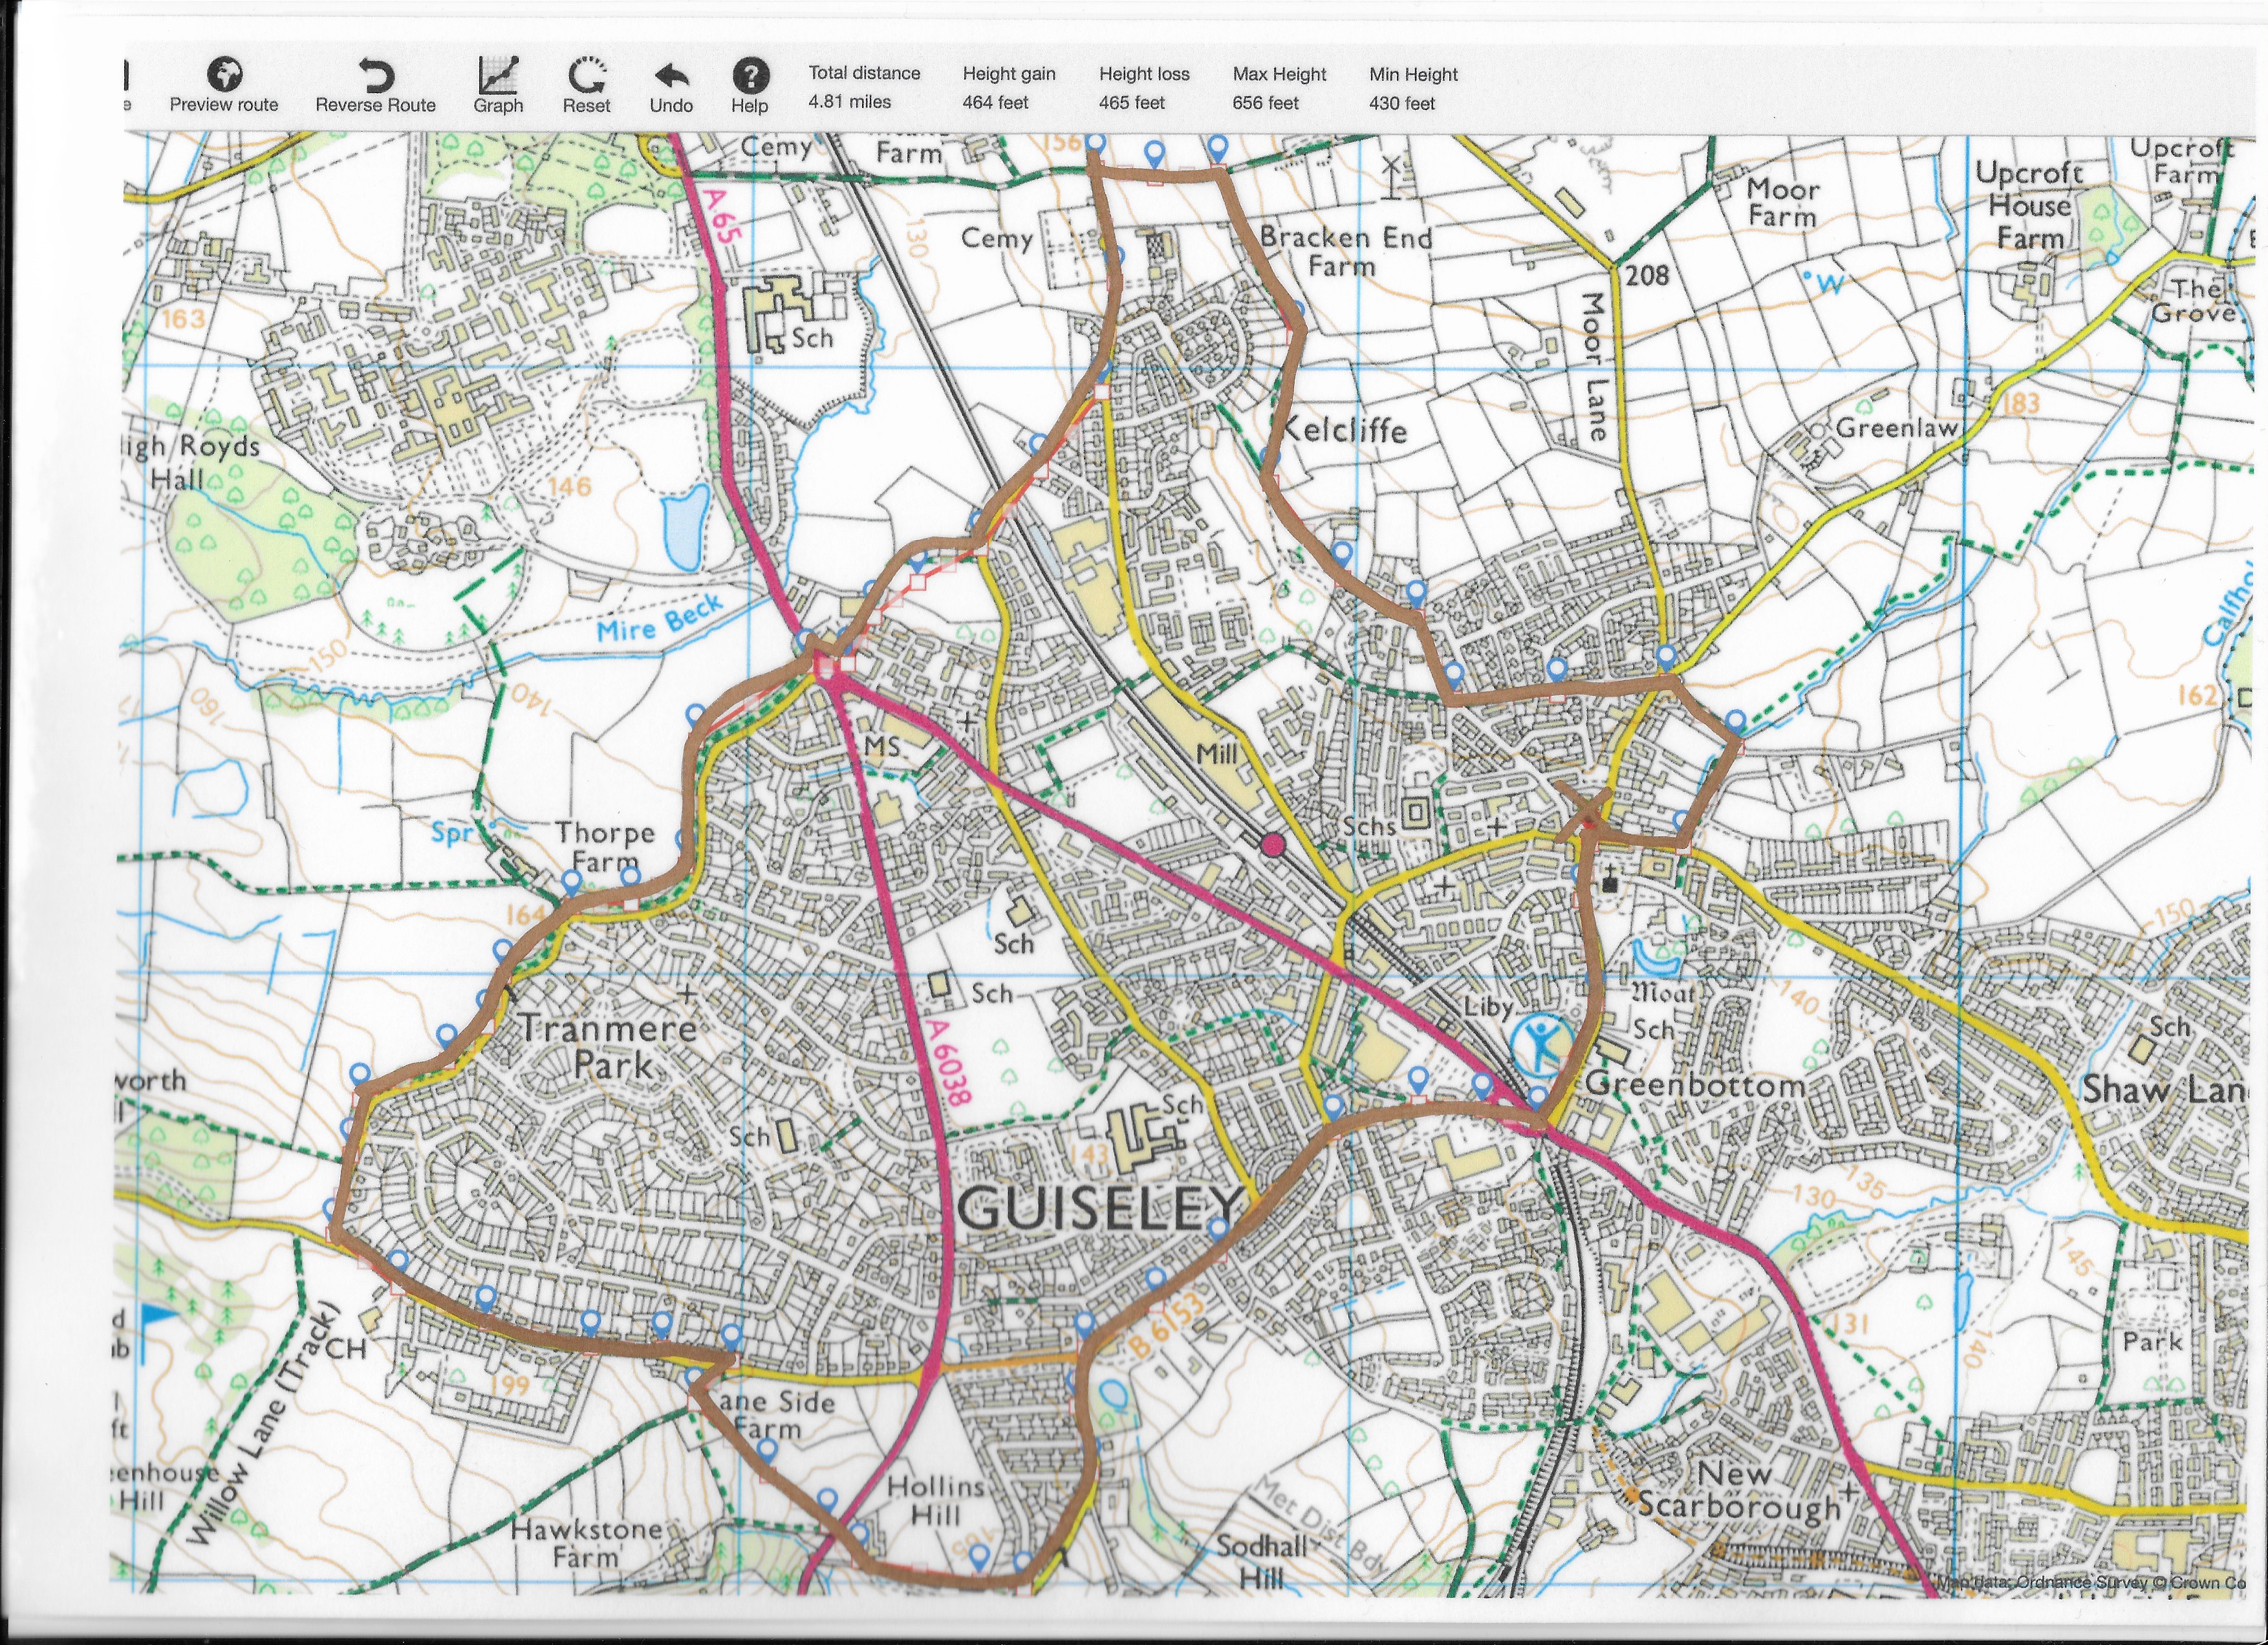
Task: Open the Help question mark icon
Action: 750,75
